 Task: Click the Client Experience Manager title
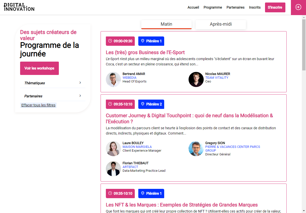[x=142, y=151]
